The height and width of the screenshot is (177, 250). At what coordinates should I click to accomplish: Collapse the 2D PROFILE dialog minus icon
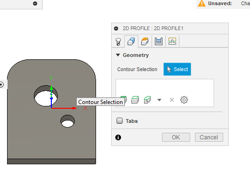pyautogui.click(x=116, y=29)
